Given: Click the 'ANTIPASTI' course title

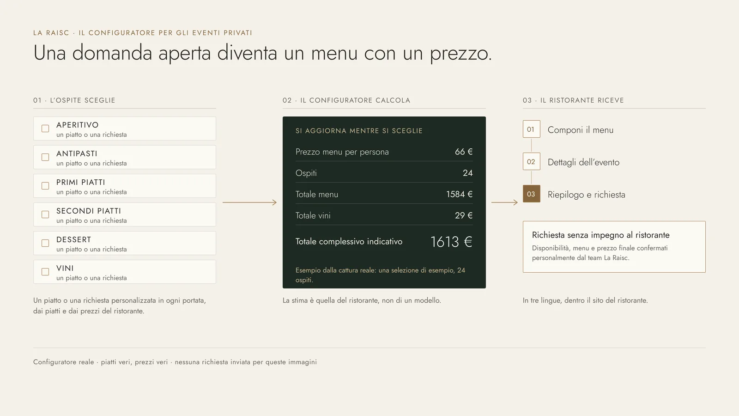Looking at the screenshot, I should pos(77,153).
